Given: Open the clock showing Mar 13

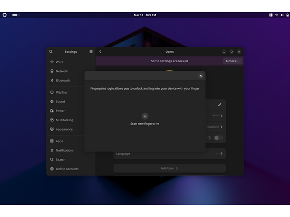Looking at the screenshot, I should click(145, 15).
